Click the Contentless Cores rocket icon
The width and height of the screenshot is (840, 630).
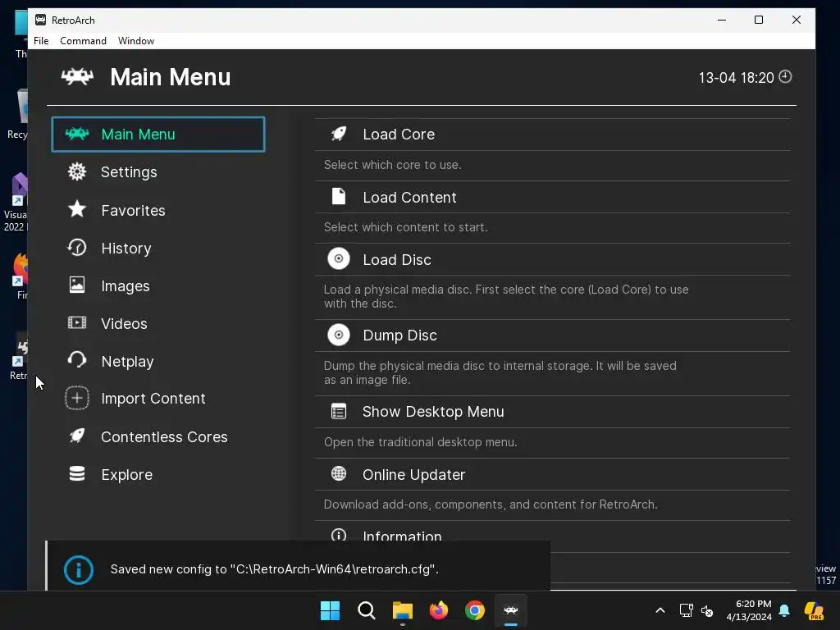tap(77, 436)
